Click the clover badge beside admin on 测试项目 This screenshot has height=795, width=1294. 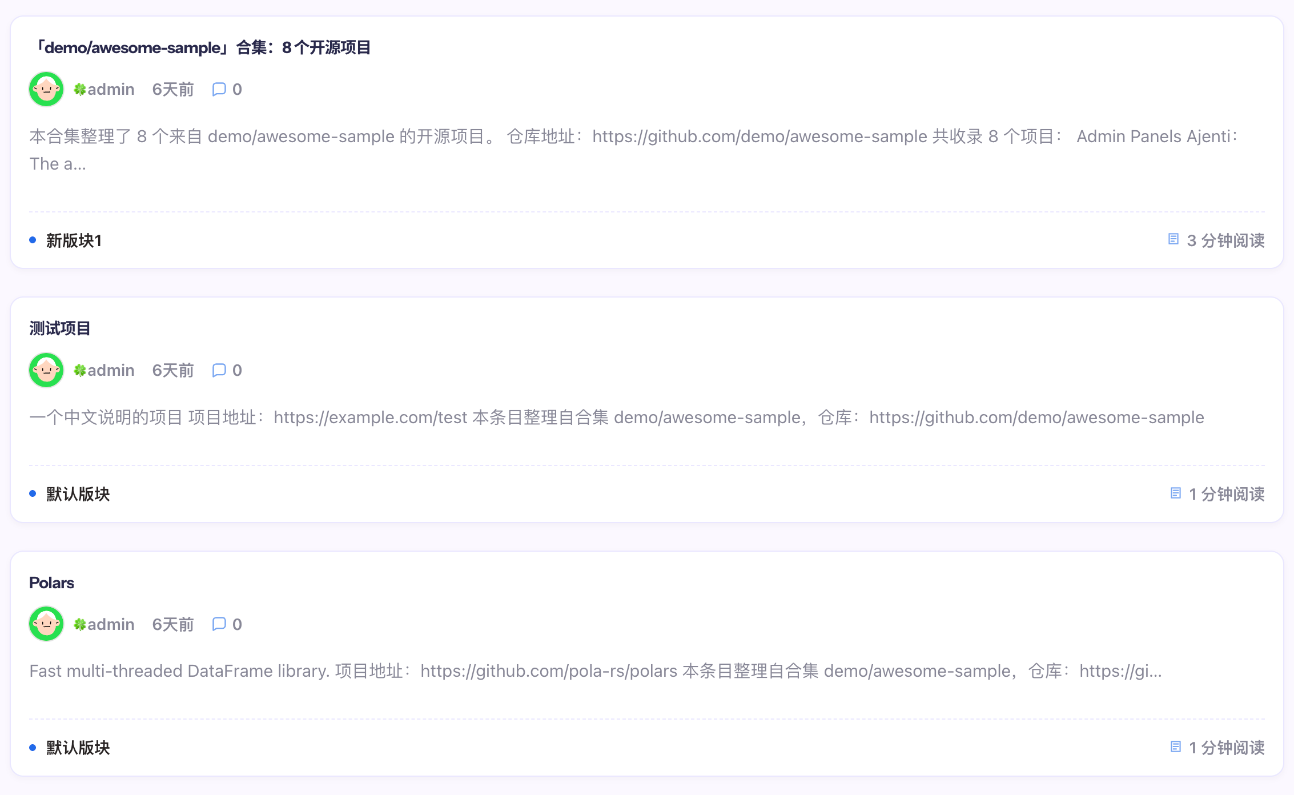[80, 371]
